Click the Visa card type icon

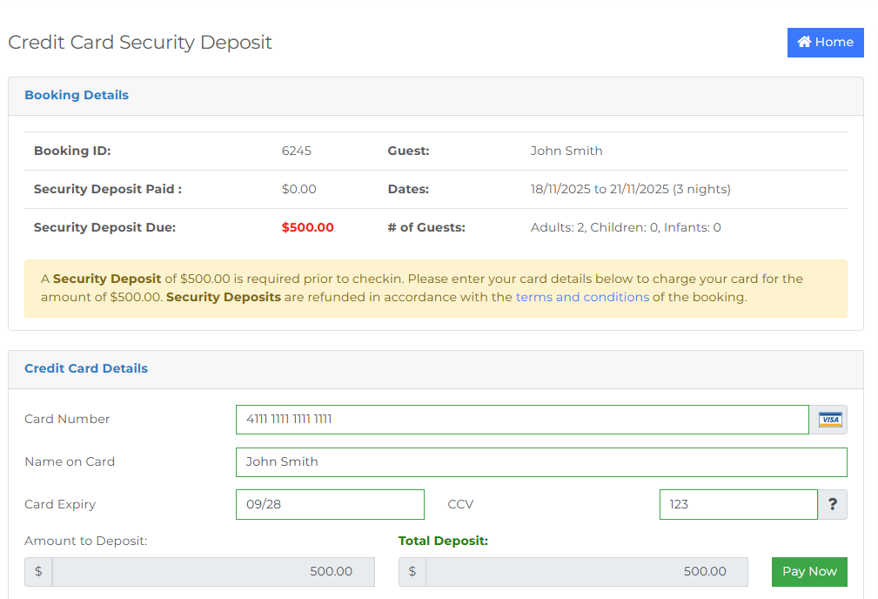(831, 420)
